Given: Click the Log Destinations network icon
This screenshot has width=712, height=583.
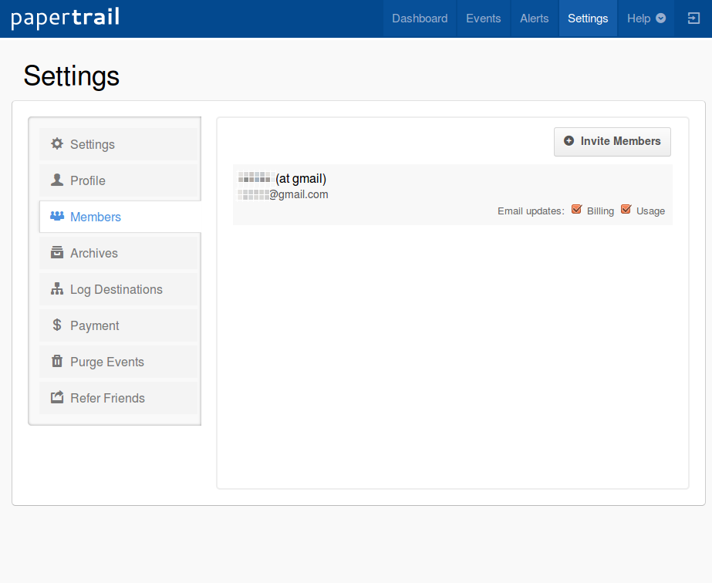Looking at the screenshot, I should [57, 289].
